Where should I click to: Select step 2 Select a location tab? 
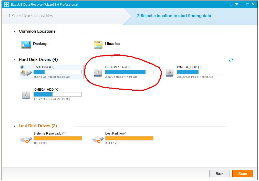click(x=174, y=16)
